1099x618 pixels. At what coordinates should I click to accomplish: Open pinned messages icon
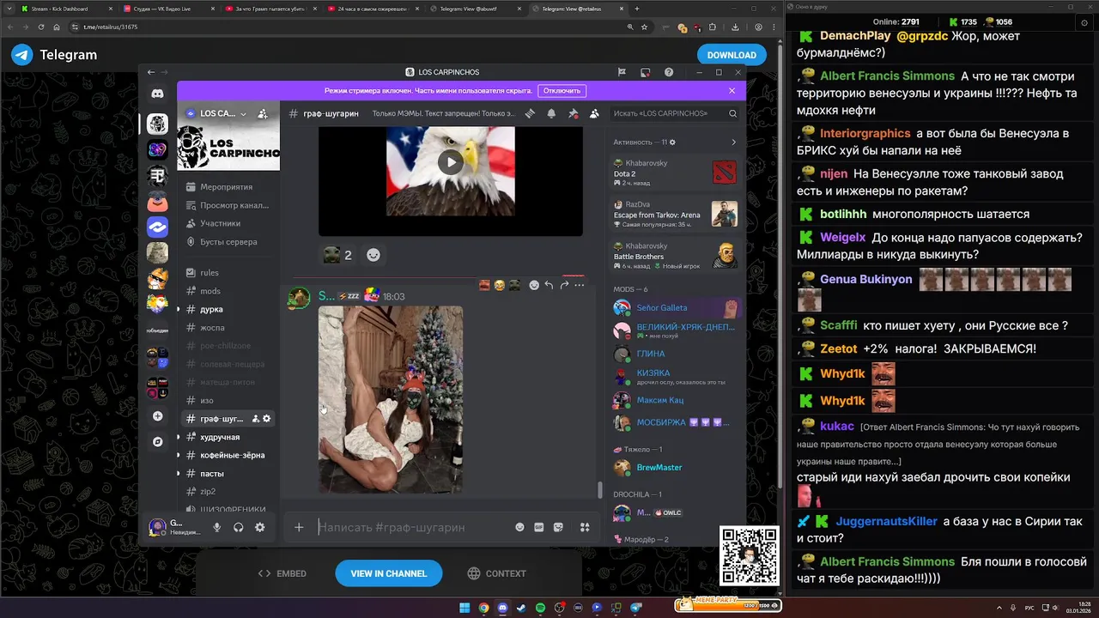point(573,113)
